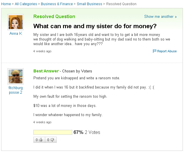The height and width of the screenshot is (152, 184).
Task: Click Show me another link
Action: (x=160, y=16)
